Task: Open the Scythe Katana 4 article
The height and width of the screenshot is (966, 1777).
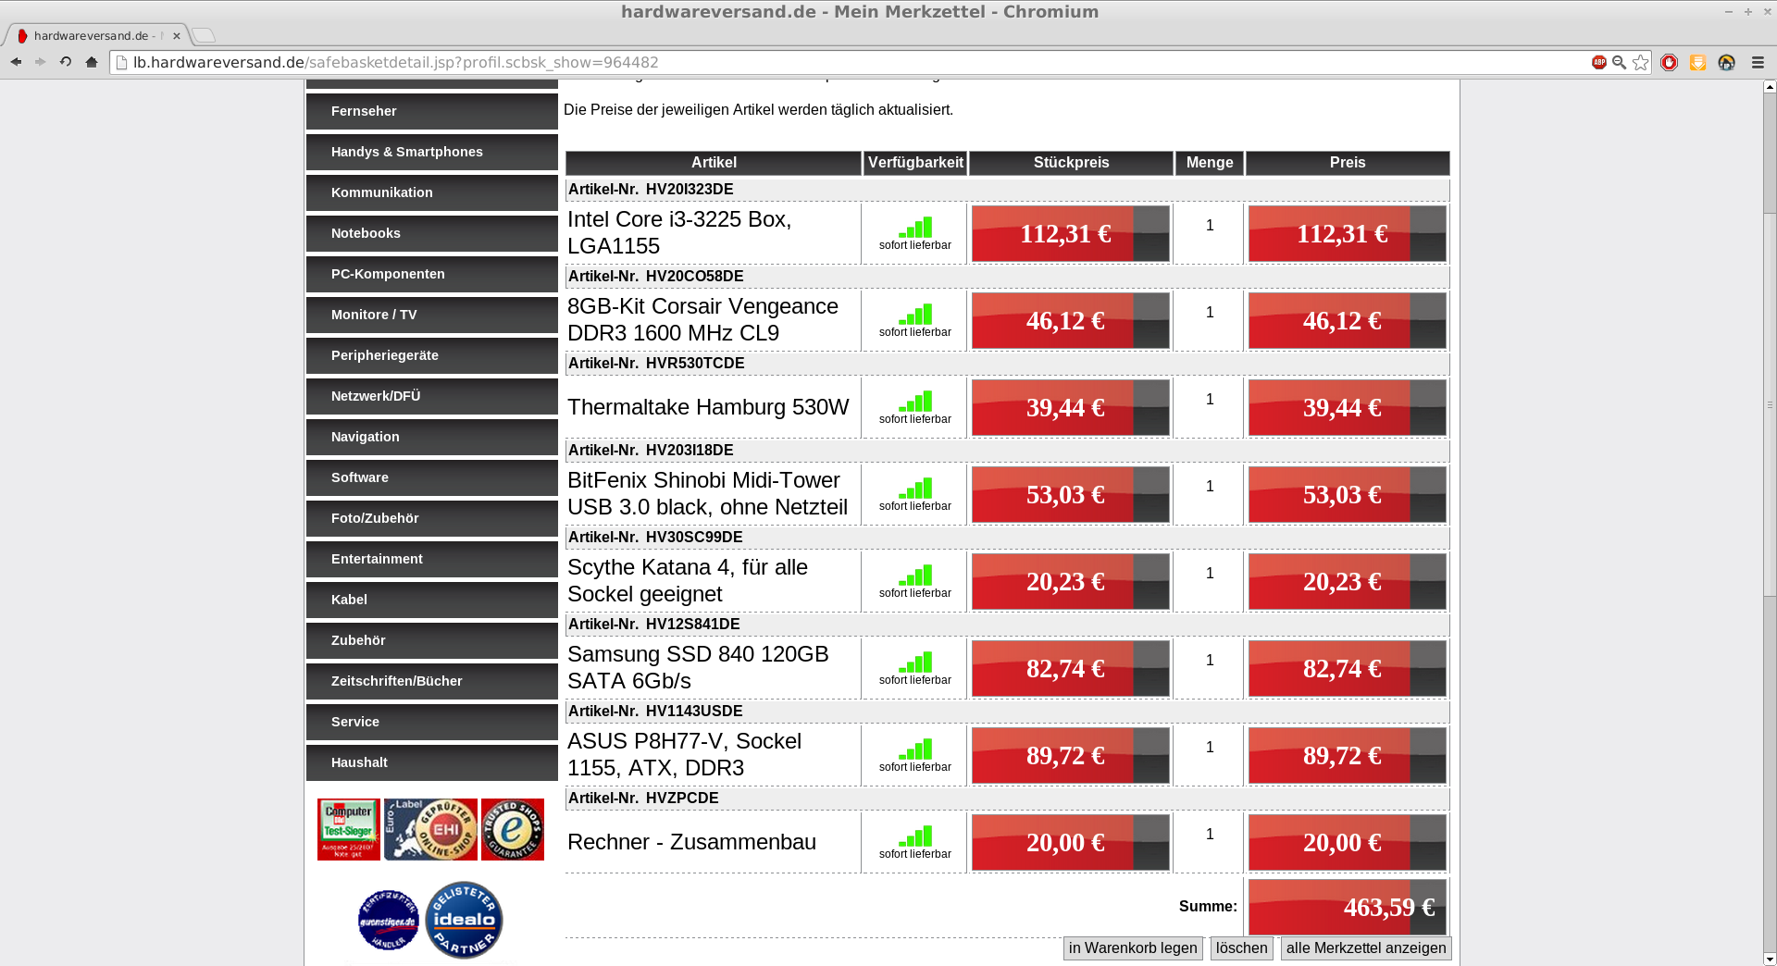Action: (688, 580)
